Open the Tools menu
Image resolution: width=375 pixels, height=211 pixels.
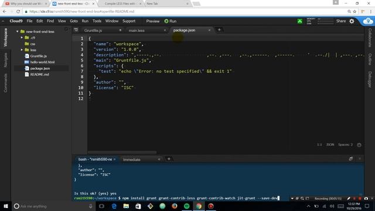(97, 21)
